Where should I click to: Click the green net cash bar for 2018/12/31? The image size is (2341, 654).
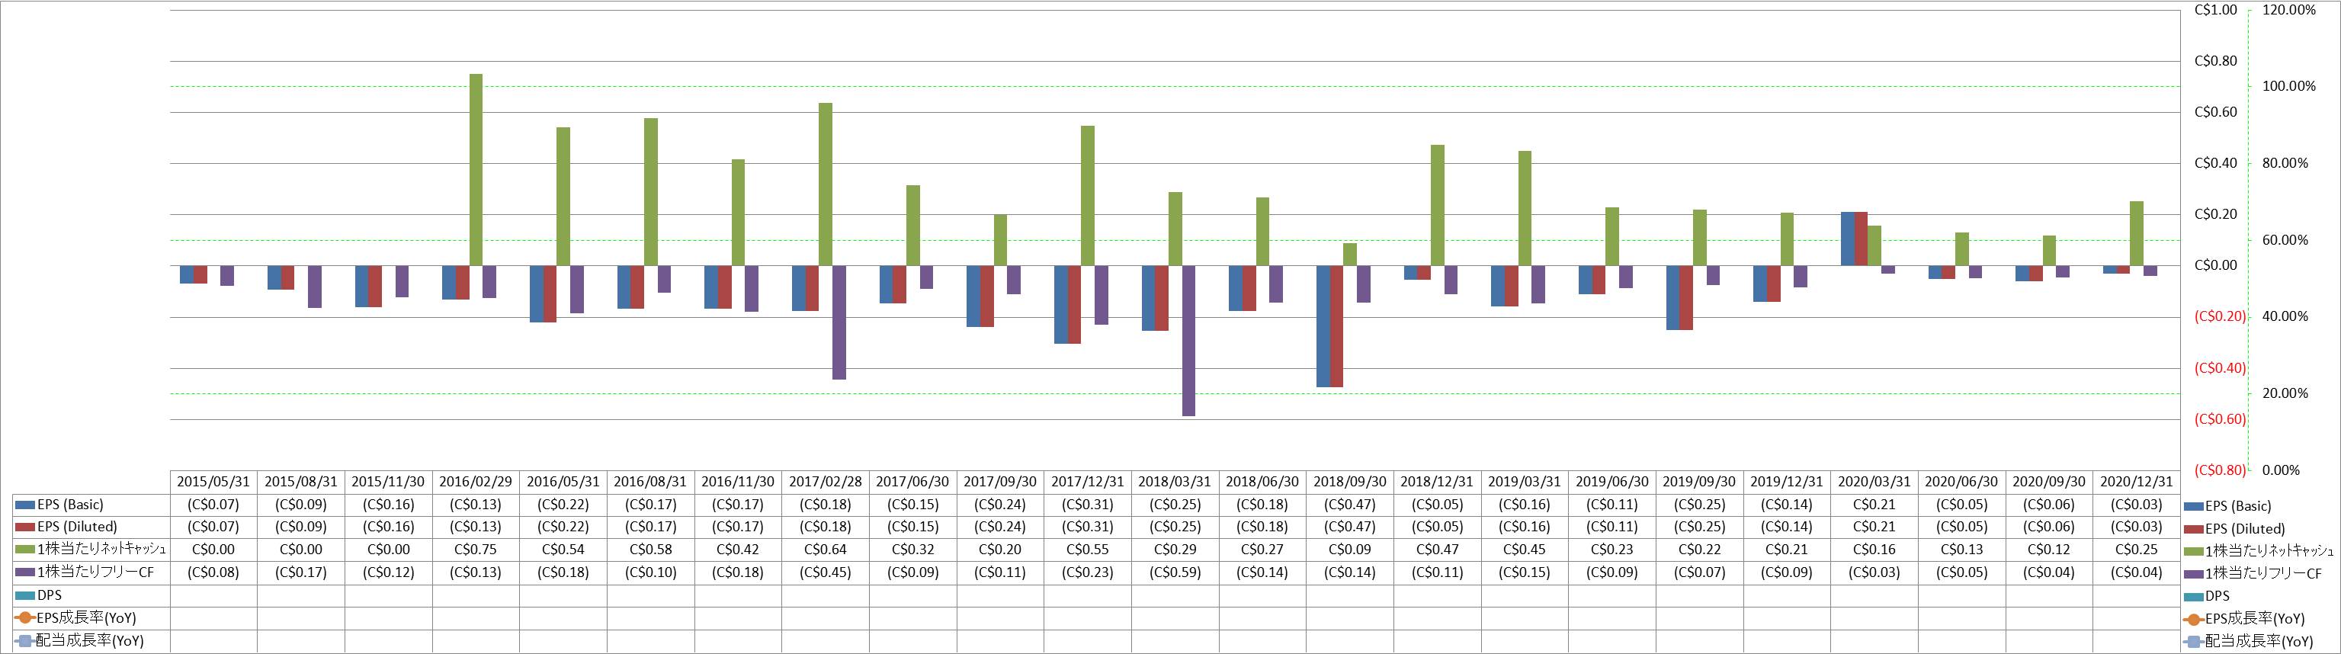coord(1438,205)
